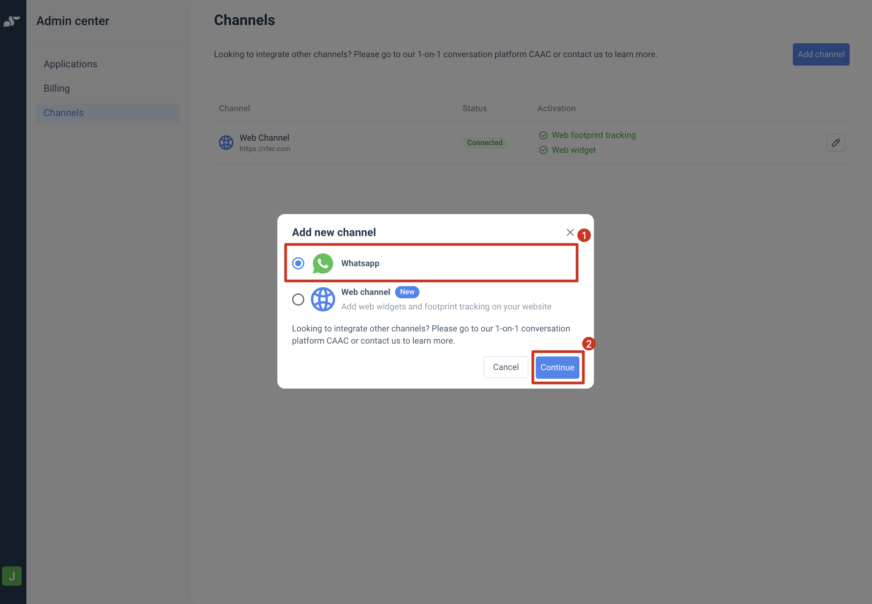This screenshot has width=872, height=604.
Task: Open Applications in the sidebar
Action: coord(70,64)
